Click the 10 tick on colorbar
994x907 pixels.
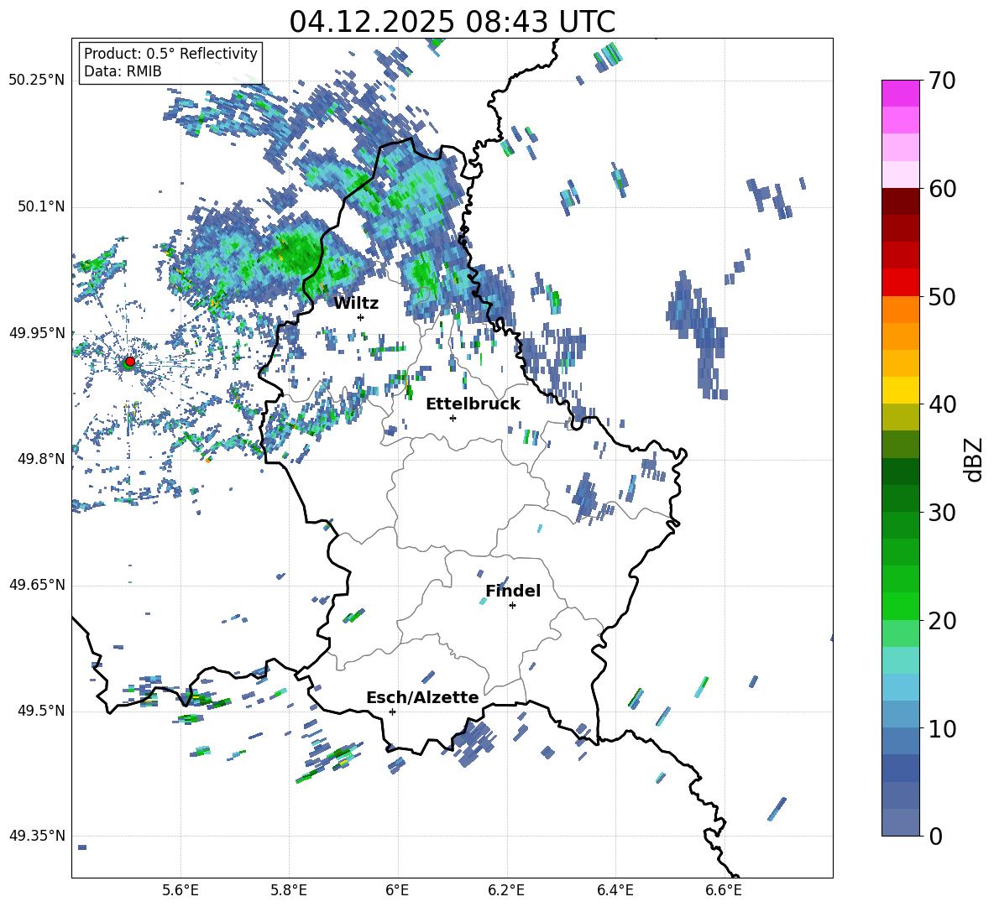(942, 728)
